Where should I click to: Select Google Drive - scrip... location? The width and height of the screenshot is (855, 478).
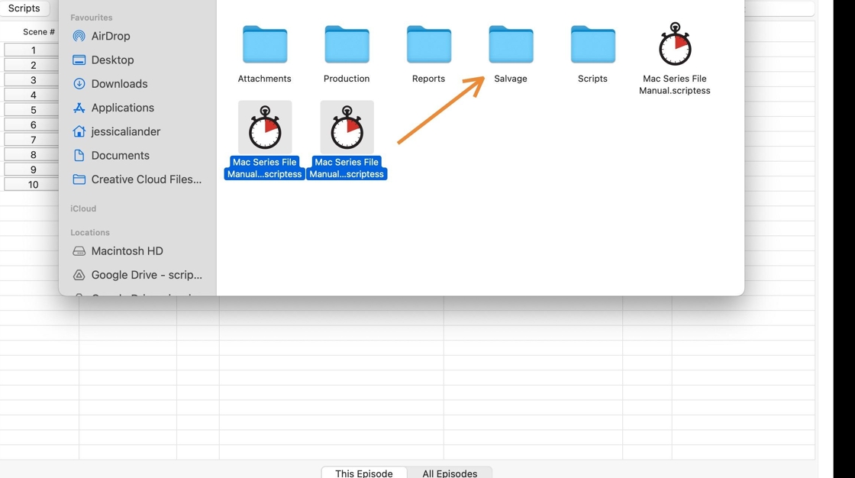147,275
